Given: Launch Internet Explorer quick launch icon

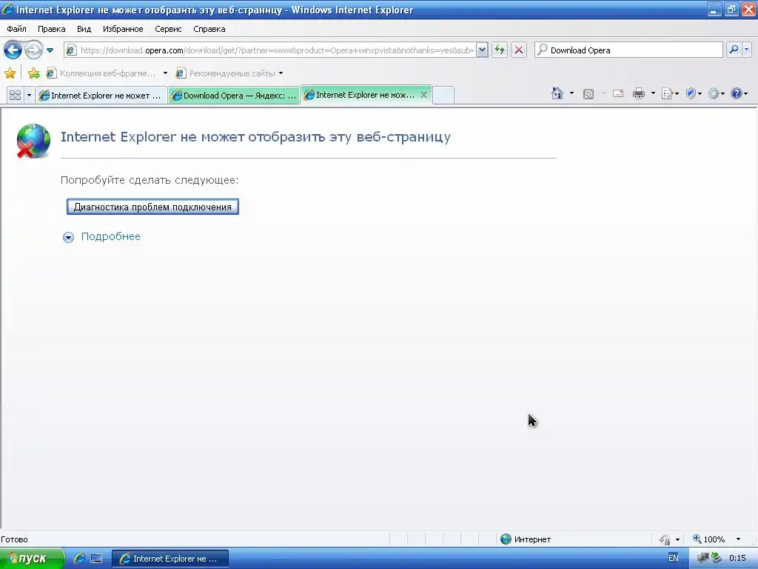Looking at the screenshot, I should coord(79,559).
